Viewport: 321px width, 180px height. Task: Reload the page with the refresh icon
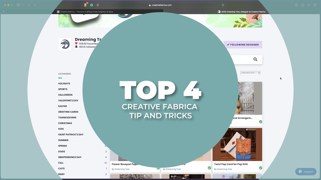pyautogui.click(x=223, y=5)
